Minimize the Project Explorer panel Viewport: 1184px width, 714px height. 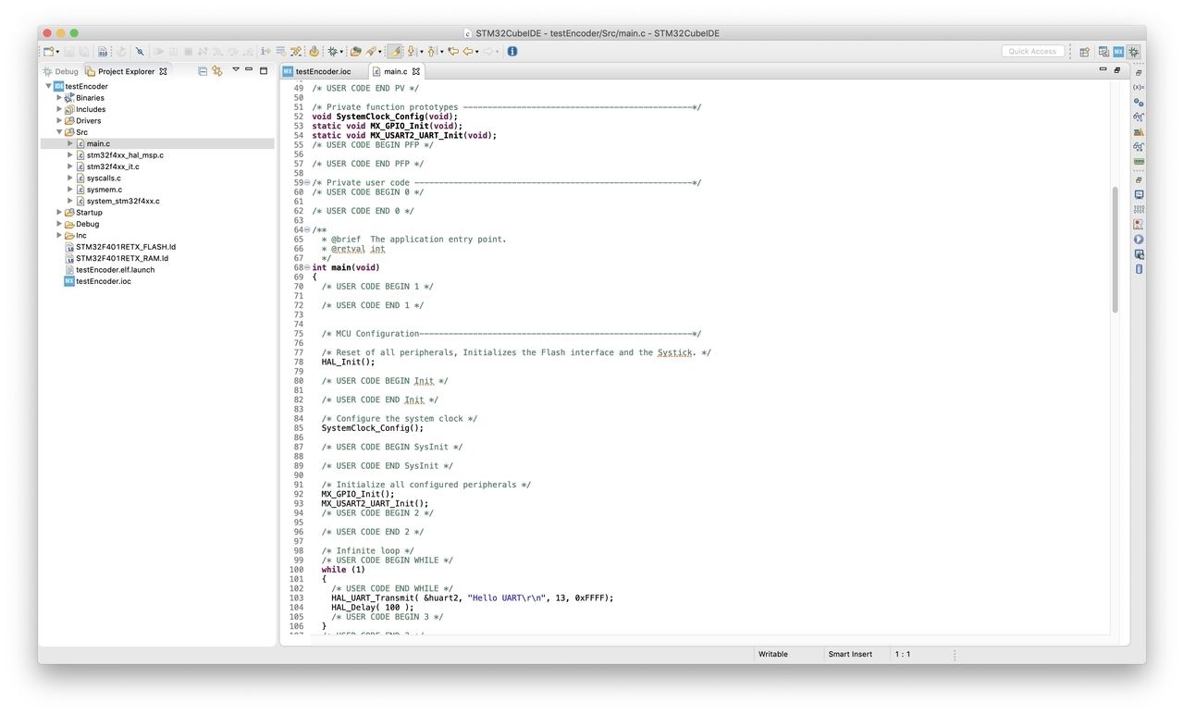pos(249,70)
